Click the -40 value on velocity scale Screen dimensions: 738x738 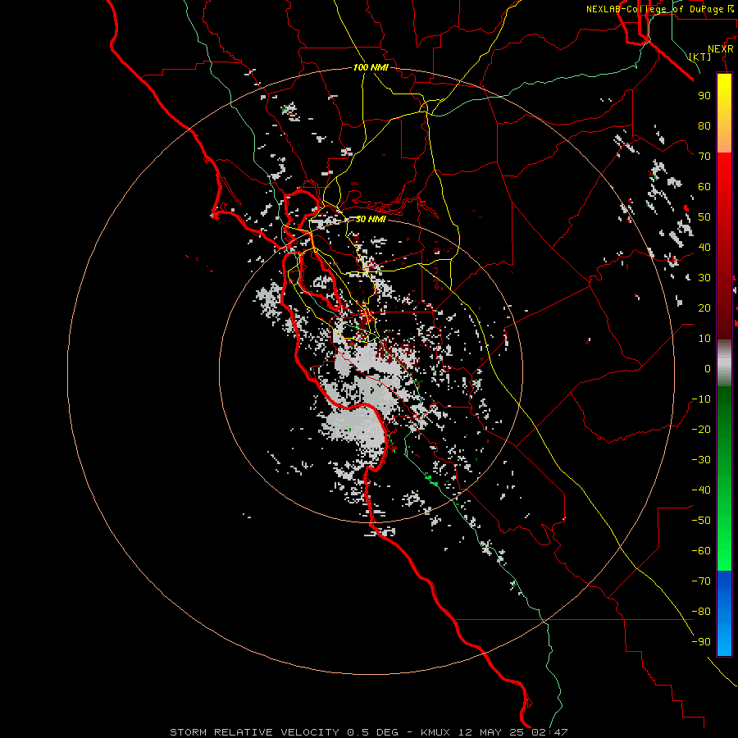tap(701, 490)
